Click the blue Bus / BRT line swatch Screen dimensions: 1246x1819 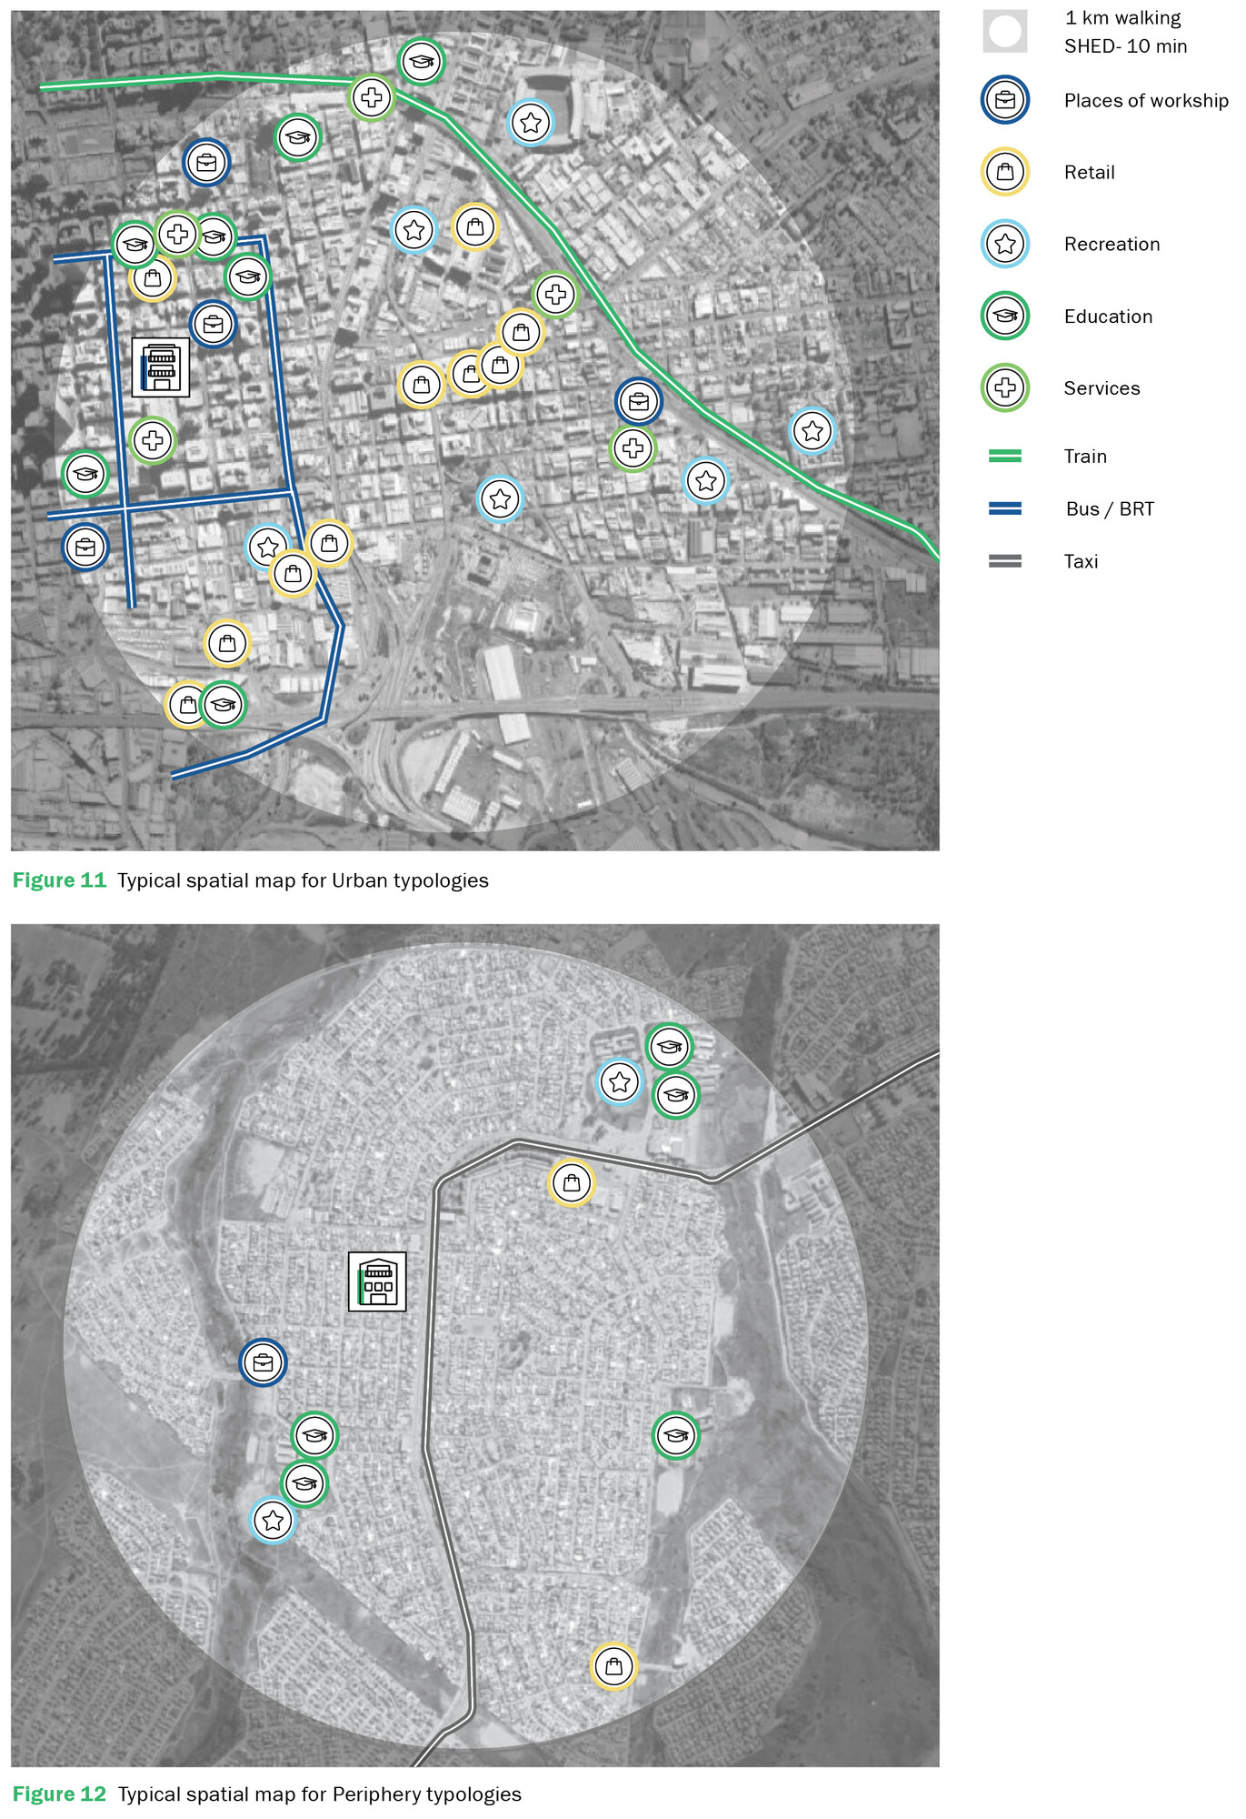coord(1004,509)
